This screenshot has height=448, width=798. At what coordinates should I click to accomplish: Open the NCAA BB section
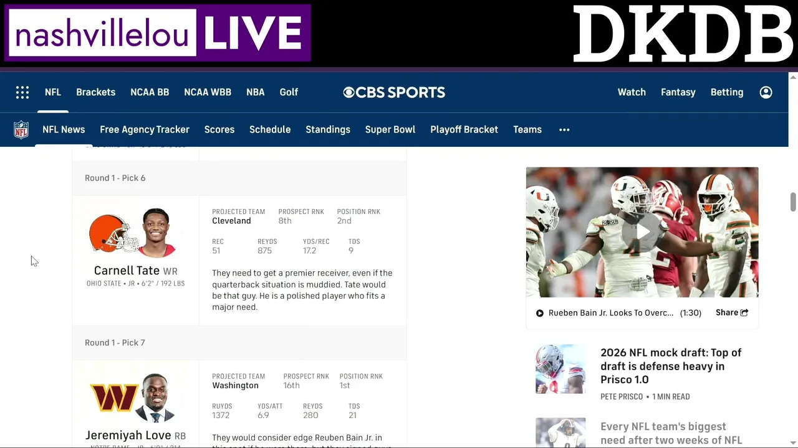click(150, 92)
